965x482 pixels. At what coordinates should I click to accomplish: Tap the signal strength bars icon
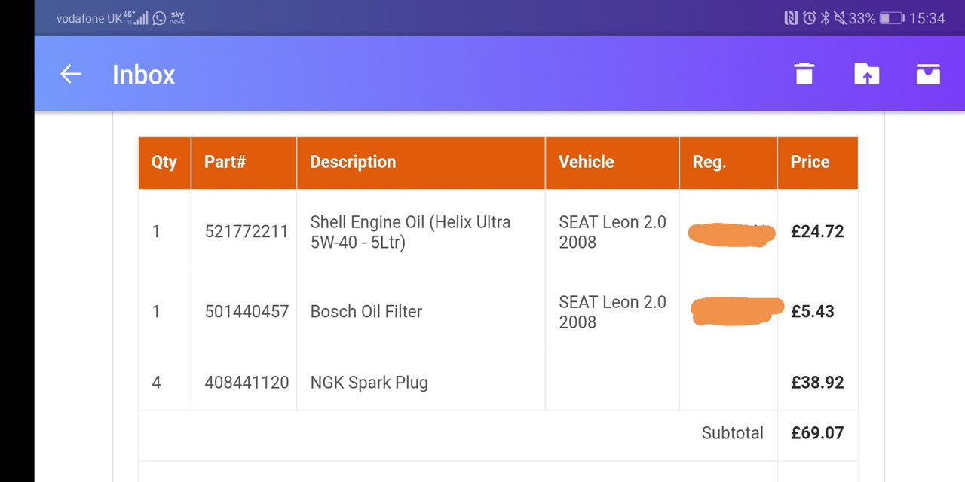pyautogui.click(x=141, y=18)
